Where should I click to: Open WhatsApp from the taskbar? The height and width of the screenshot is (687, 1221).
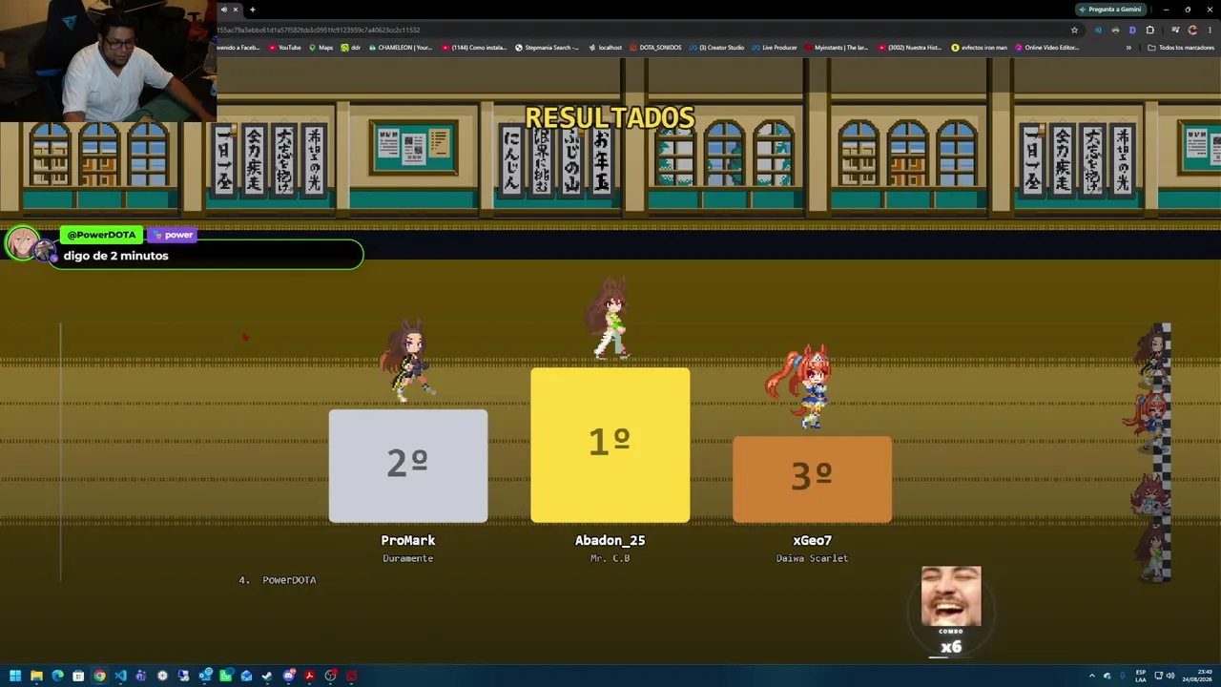click(225, 677)
